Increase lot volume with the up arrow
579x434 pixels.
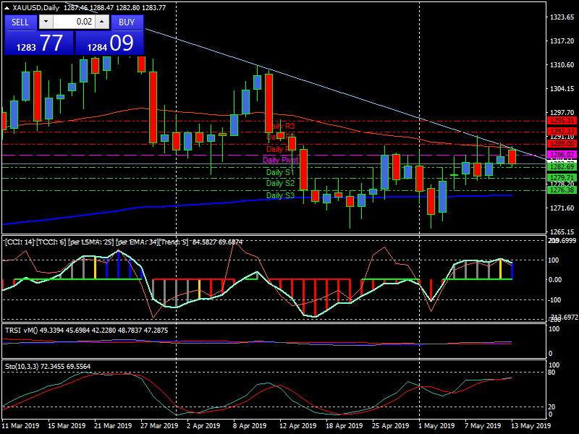[x=103, y=22]
